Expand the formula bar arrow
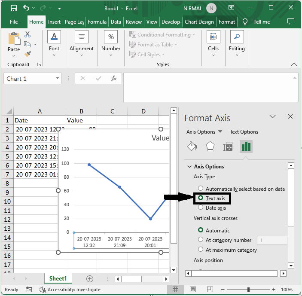This screenshot has width=302, height=296. point(295,78)
